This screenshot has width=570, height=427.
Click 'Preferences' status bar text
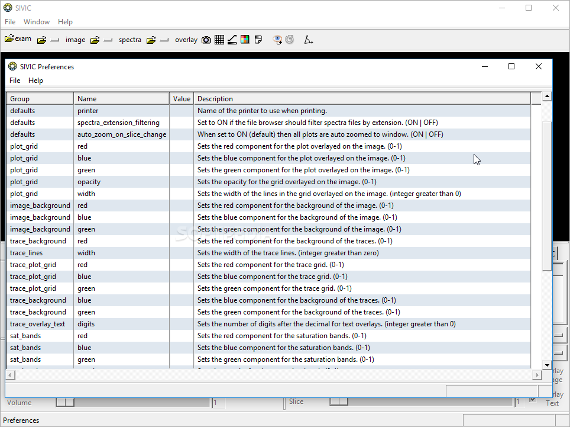coord(21,420)
